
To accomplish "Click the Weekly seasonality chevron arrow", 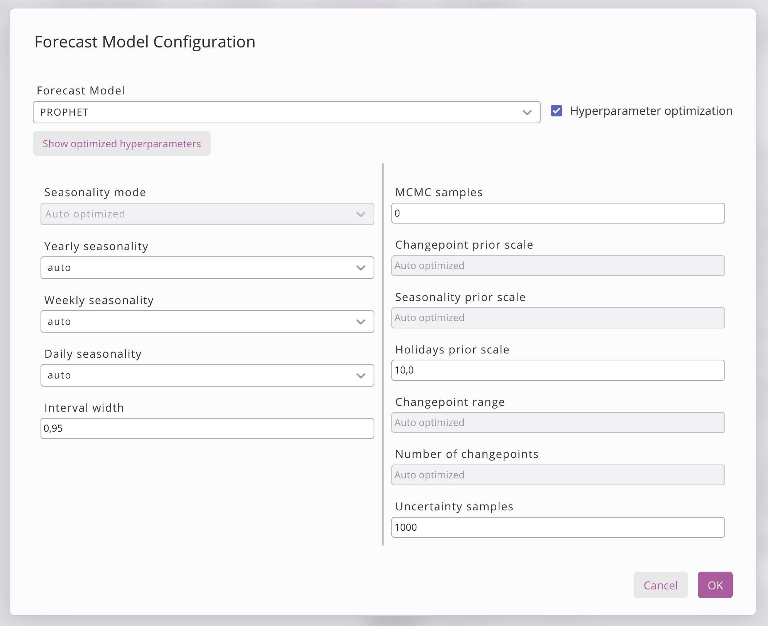I will click(360, 322).
